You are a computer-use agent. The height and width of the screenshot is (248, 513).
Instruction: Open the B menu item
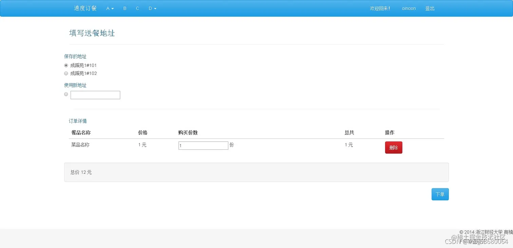125,8
